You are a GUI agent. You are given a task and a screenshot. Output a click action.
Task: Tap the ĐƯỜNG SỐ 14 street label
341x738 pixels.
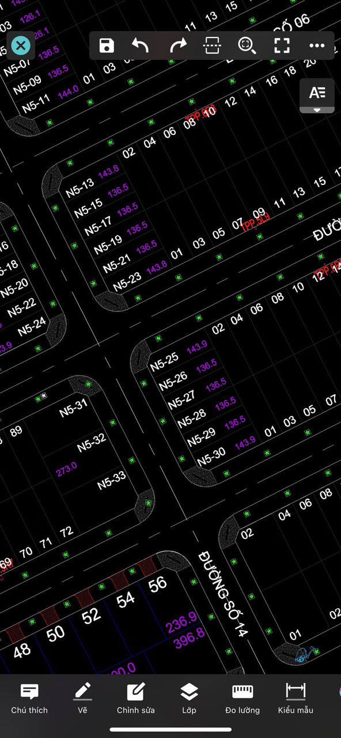(223, 594)
